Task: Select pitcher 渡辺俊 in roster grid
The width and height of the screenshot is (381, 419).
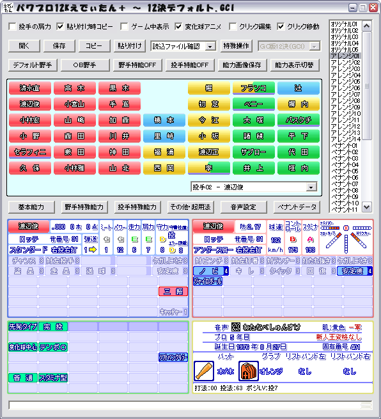Action: 30,104
